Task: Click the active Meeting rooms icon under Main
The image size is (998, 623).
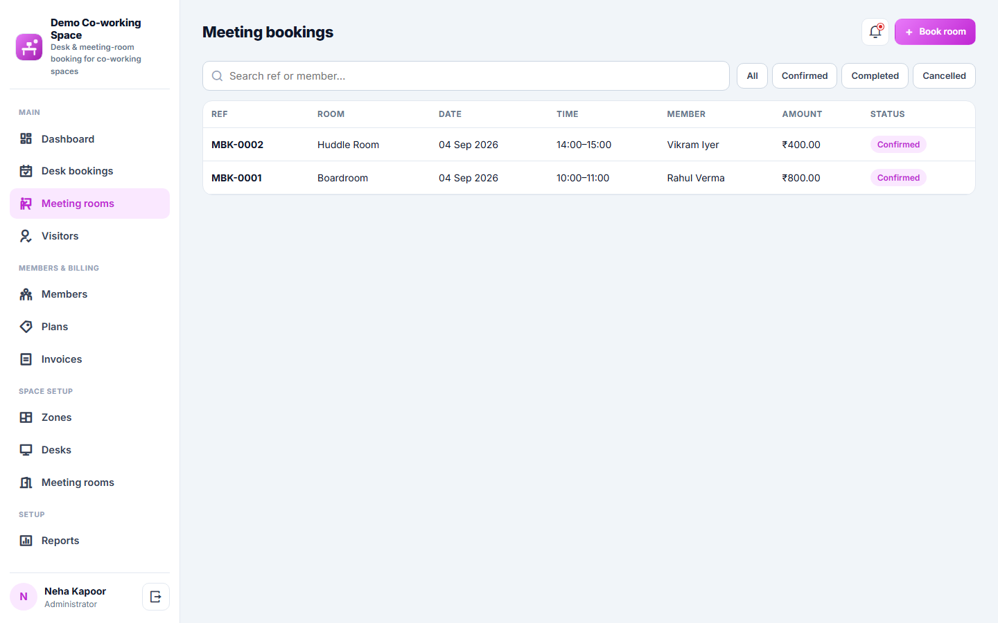Action: click(26, 204)
